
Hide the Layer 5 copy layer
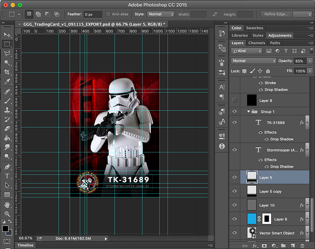[234, 191]
